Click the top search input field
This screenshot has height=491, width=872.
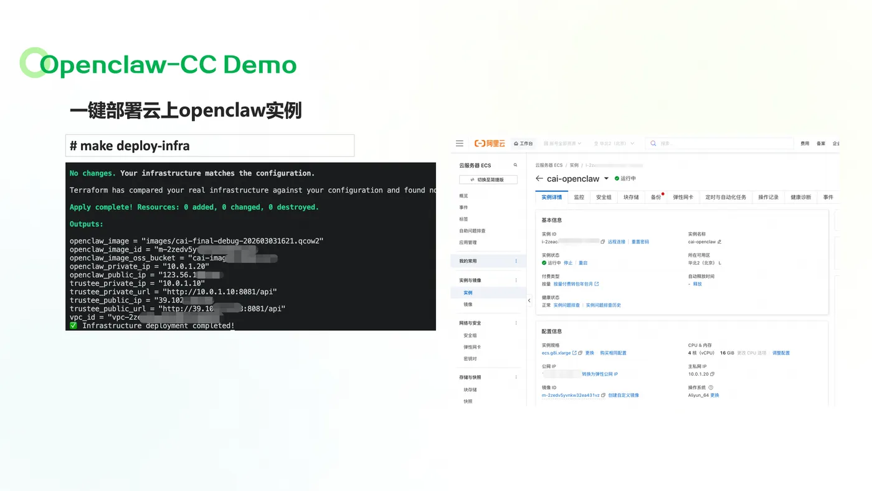pos(719,143)
